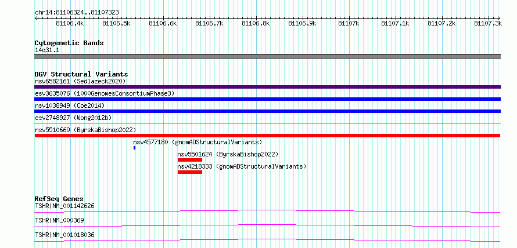Click the TSHR|NM_001018036 transcript label
This screenshot has width=517, height=248.
(64, 235)
